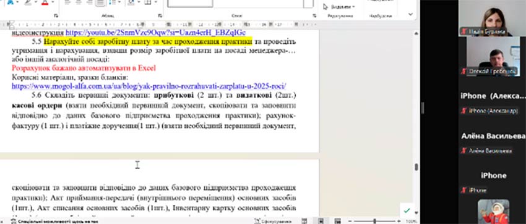Collapse the ribbon with the chevron
Viewport: 526px width, 224px height.
(411, 14)
